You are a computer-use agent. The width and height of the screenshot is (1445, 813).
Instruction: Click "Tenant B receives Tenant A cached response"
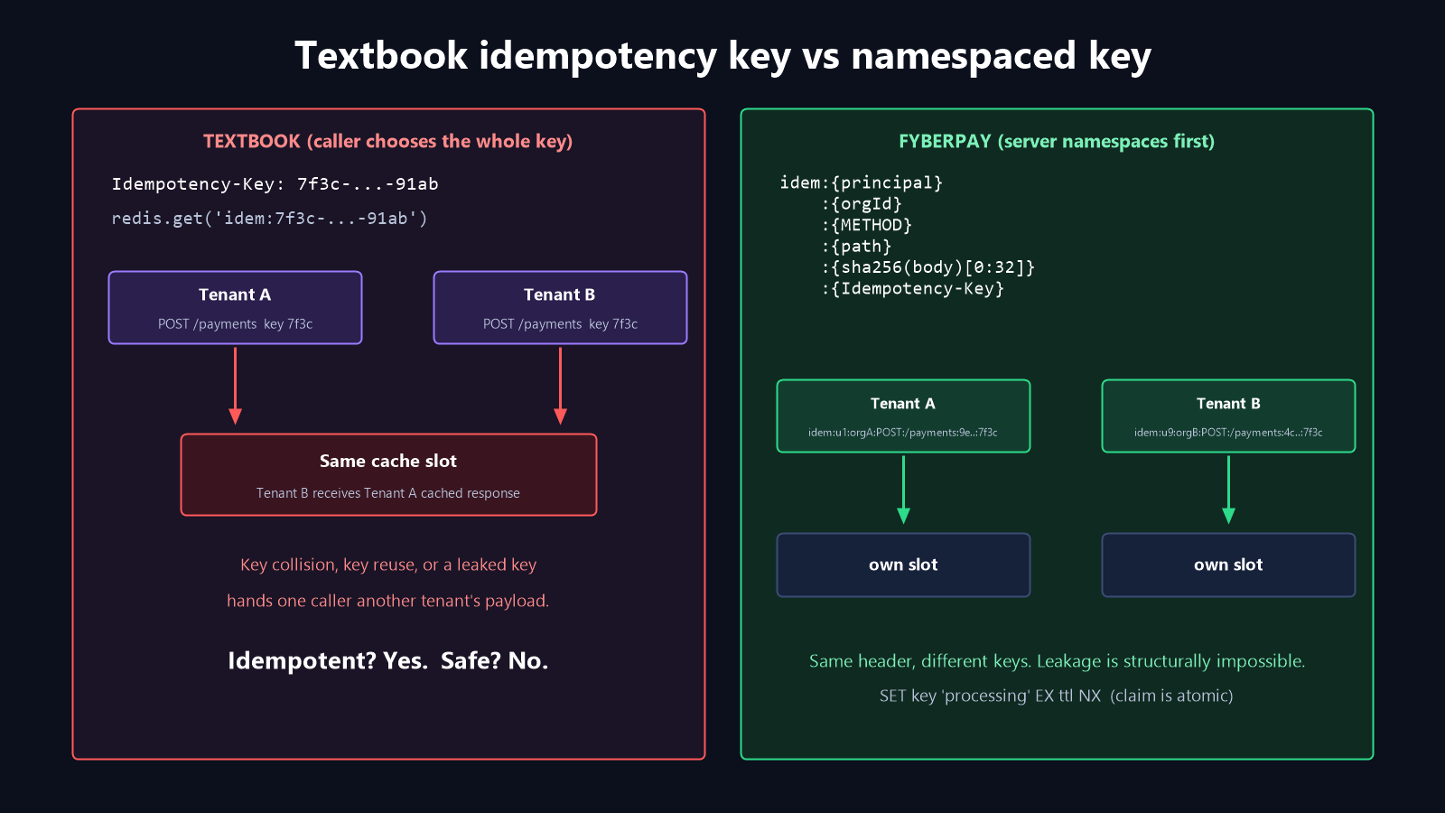388,493
